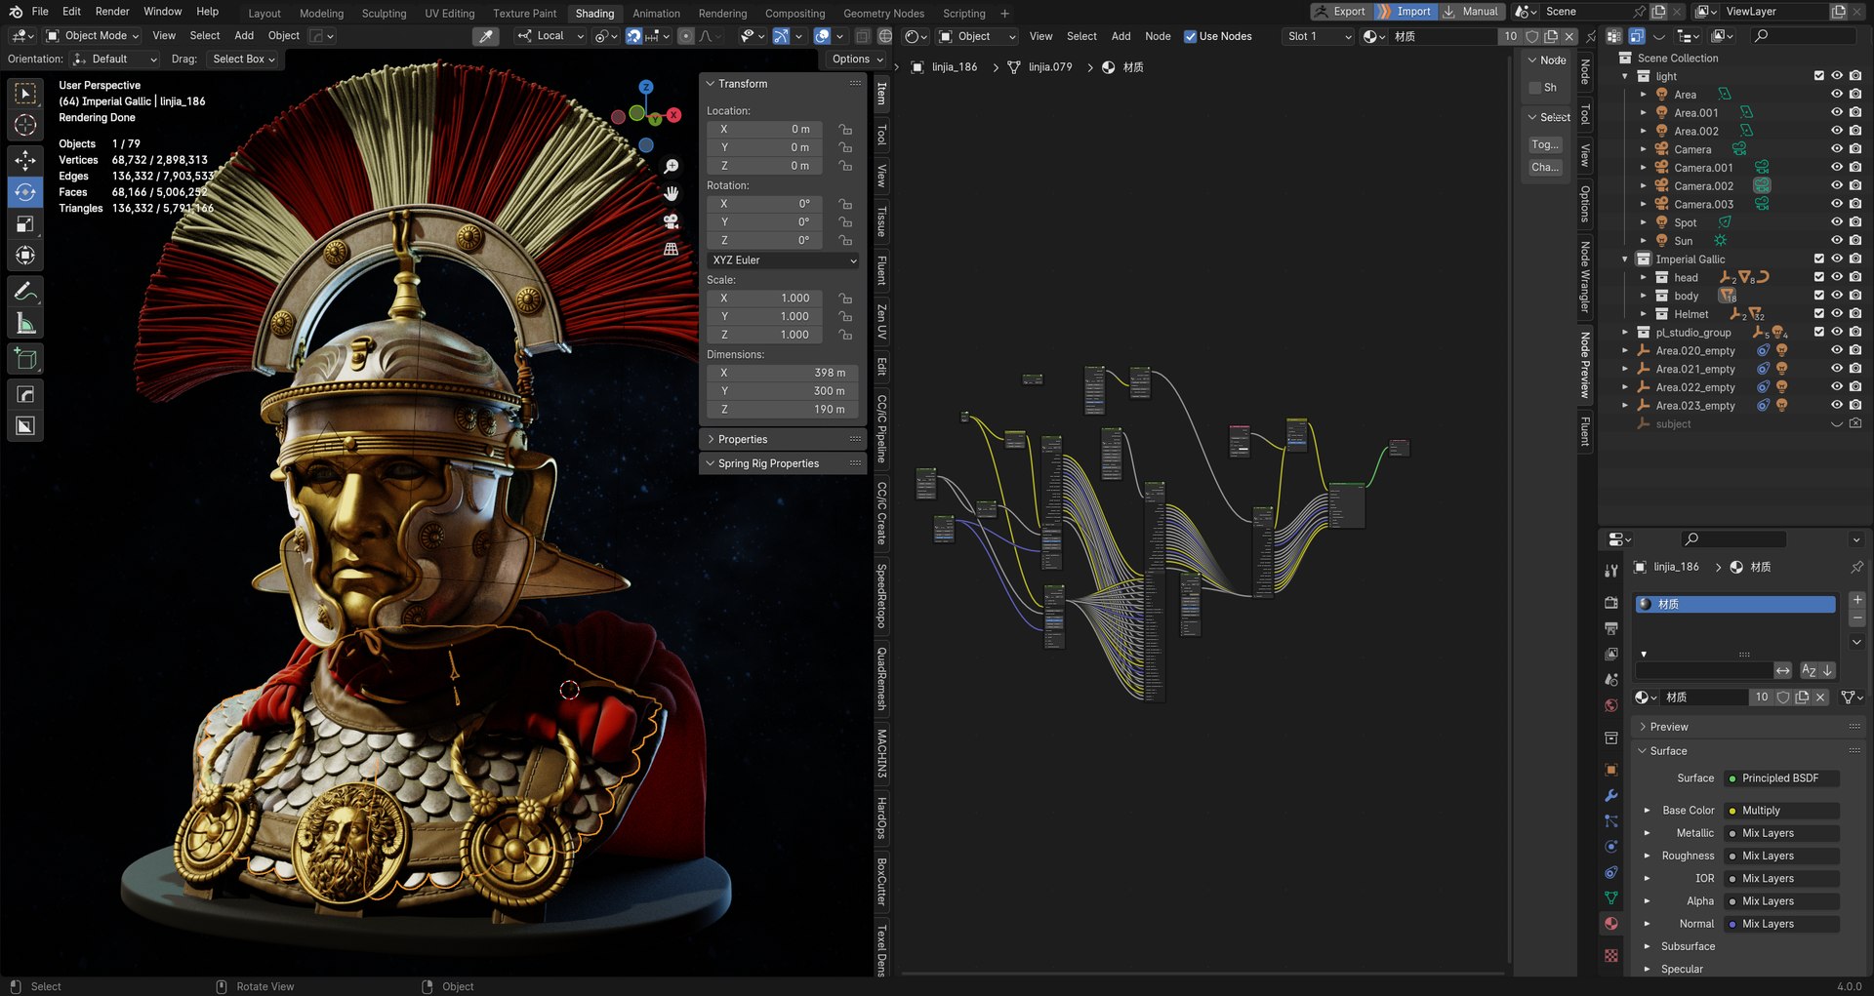Toggle the Use Nodes checkbox
The height and width of the screenshot is (996, 1874).
pos(1190,36)
